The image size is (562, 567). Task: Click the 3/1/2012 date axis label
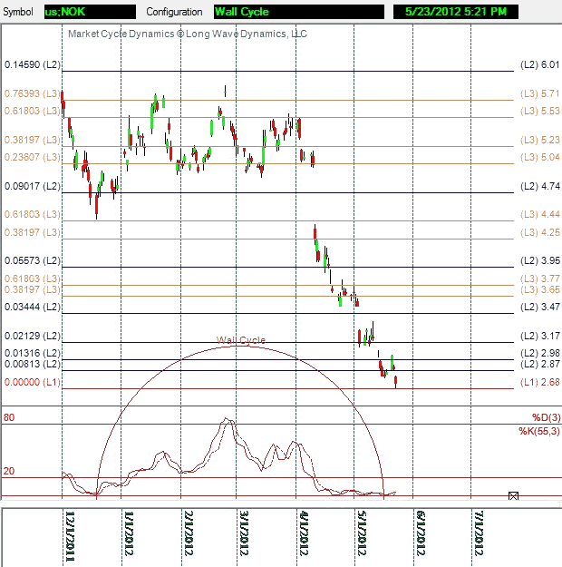pos(245,536)
